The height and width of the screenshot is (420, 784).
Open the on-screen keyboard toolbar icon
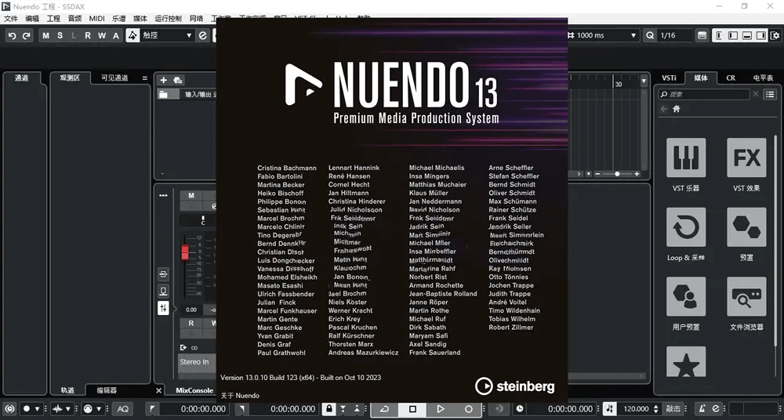click(x=702, y=35)
